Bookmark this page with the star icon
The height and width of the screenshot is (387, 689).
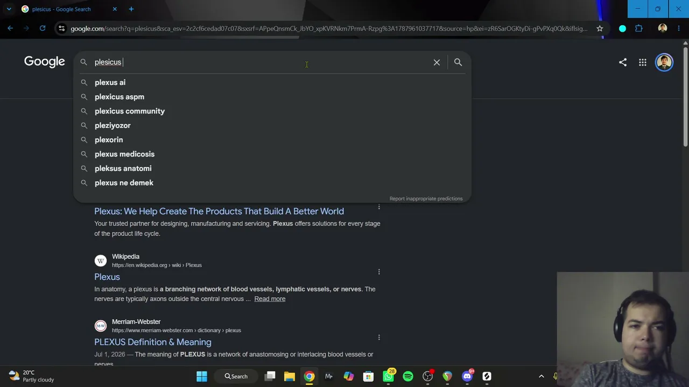tap(600, 28)
